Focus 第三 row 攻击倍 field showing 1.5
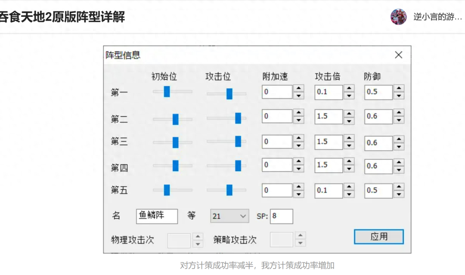 [x=329, y=142]
